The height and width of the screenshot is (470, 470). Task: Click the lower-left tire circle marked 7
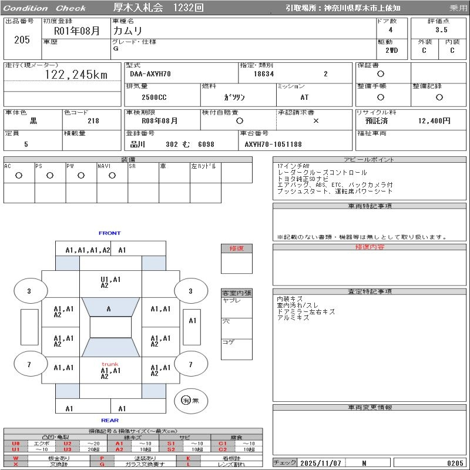[x=29, y=365]
